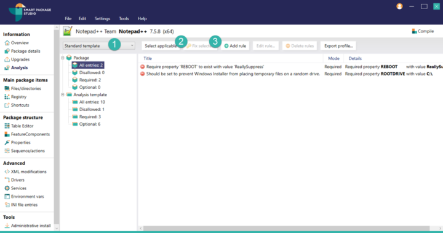The height and width of the screenshot is (233, 443).
Task: Open Files/directories view
Action: 23,88
